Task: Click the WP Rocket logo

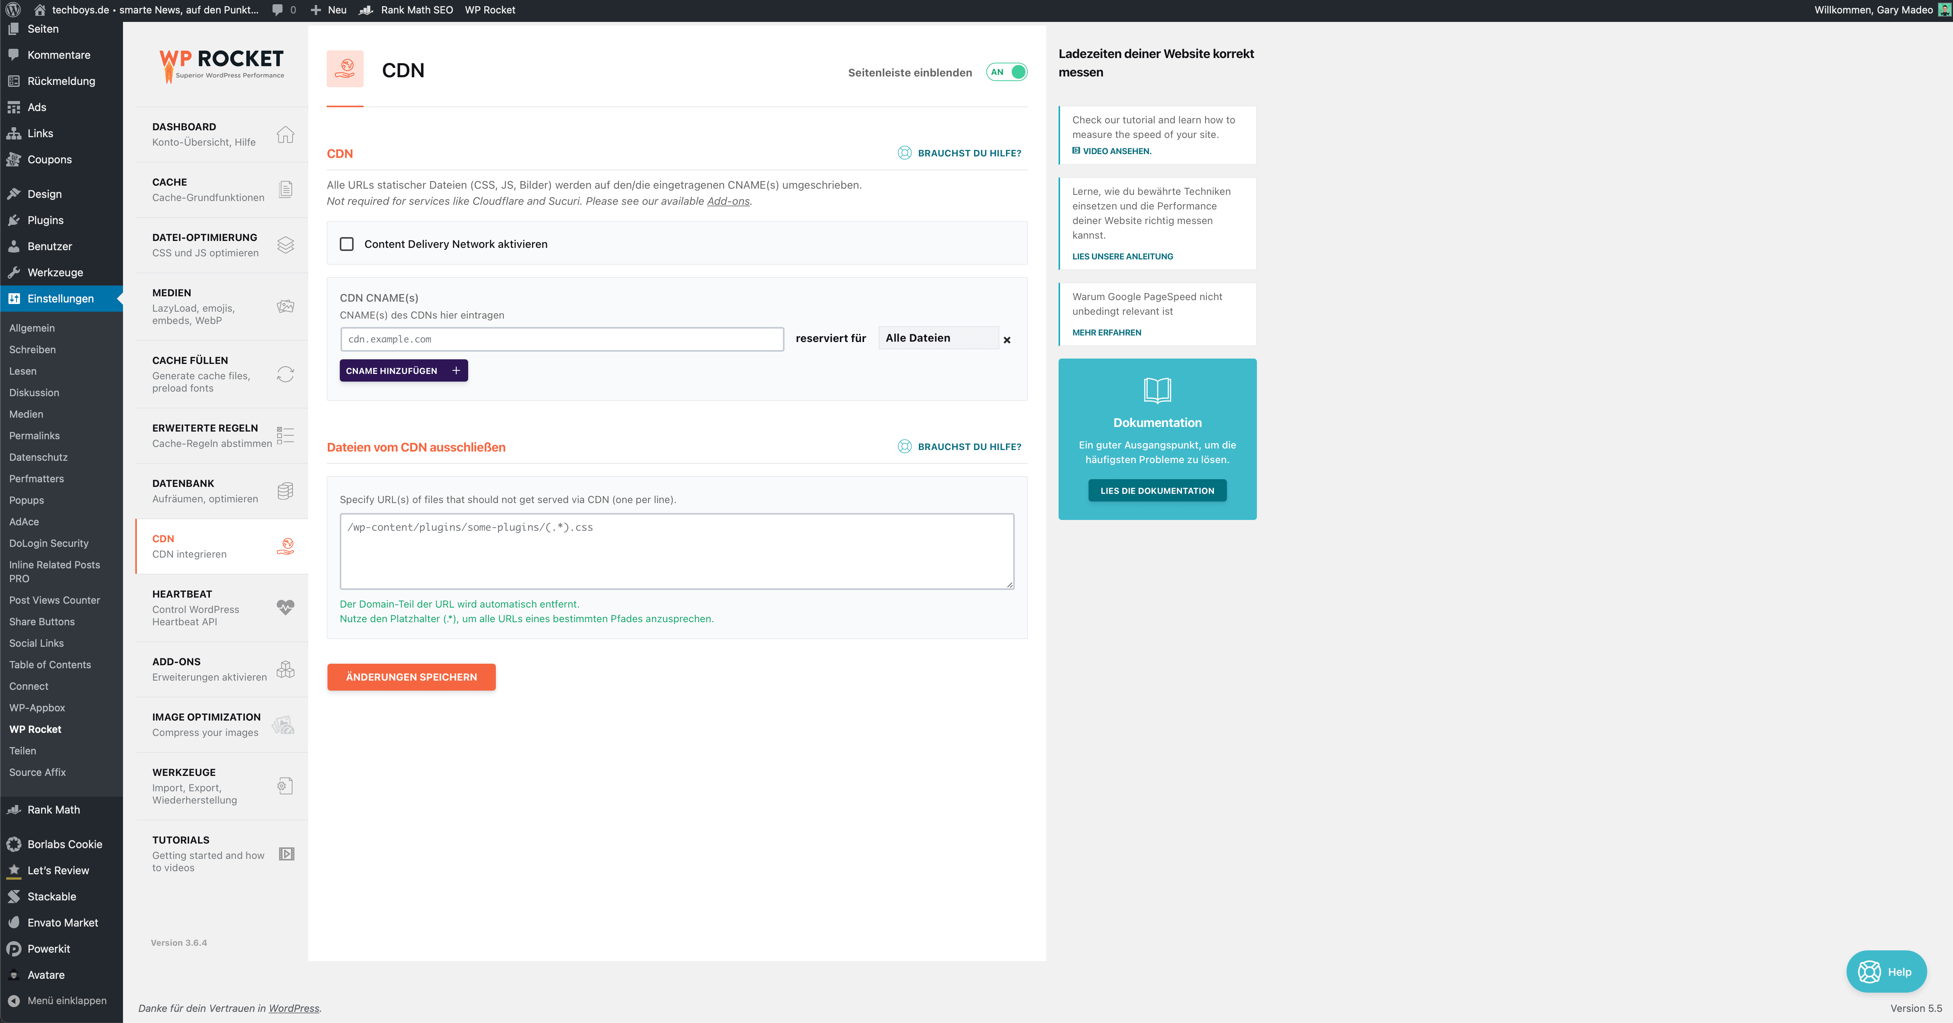Action: pos(221,66)
